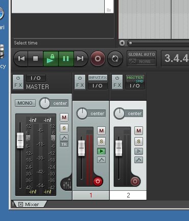Stop playback with the stop button
The width and height of the screenshot is (189, 221).
35,59
